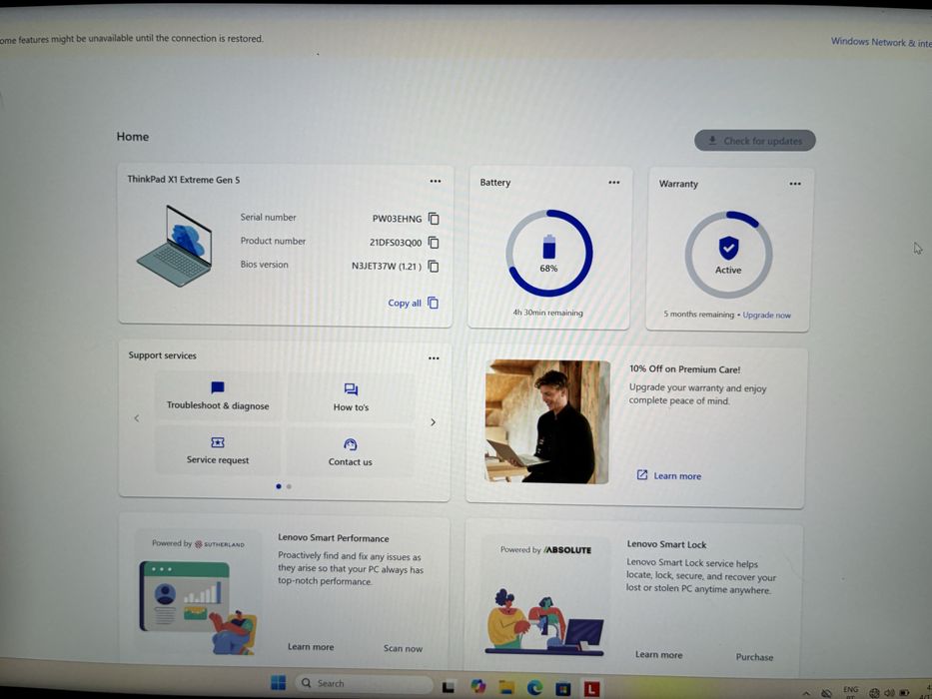
Task: Click the '5 months remaining' text
Action: point(699,314)
